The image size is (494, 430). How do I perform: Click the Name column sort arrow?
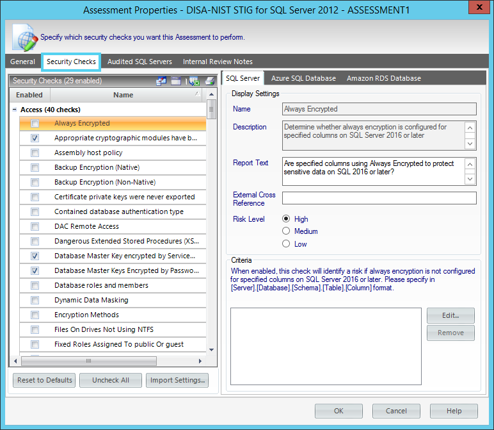point(196,94)
